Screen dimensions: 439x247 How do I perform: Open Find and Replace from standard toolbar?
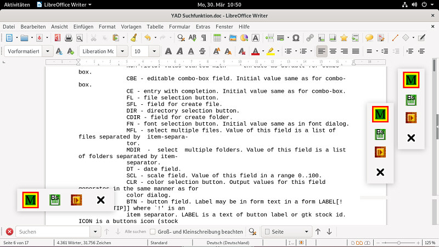pyautogui.click(x=181, y=38)
